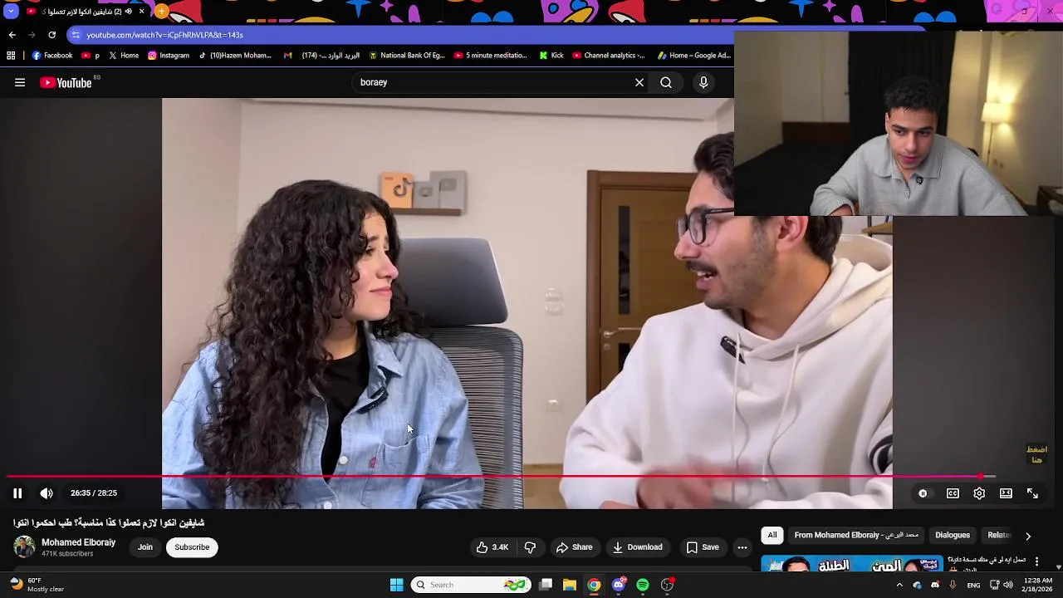
Task: Mute the video volume
Action: tap(47, 493)
